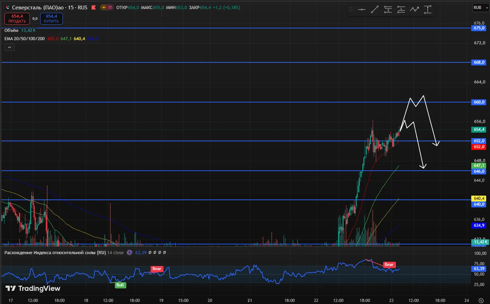
Task: Click the yellow 640,4 axis price label
Action: pyautogui.click(x=479, y=198)
